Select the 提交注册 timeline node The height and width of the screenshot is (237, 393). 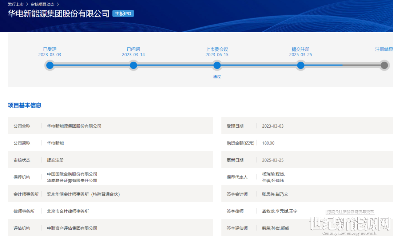(x=301, y=66)
